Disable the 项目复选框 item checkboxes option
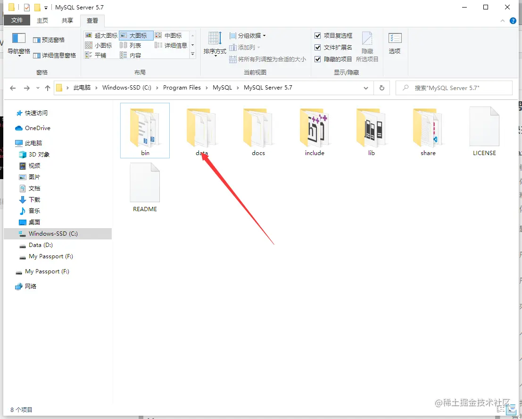The height and width of the screenshot is (419, 522). 318,35
